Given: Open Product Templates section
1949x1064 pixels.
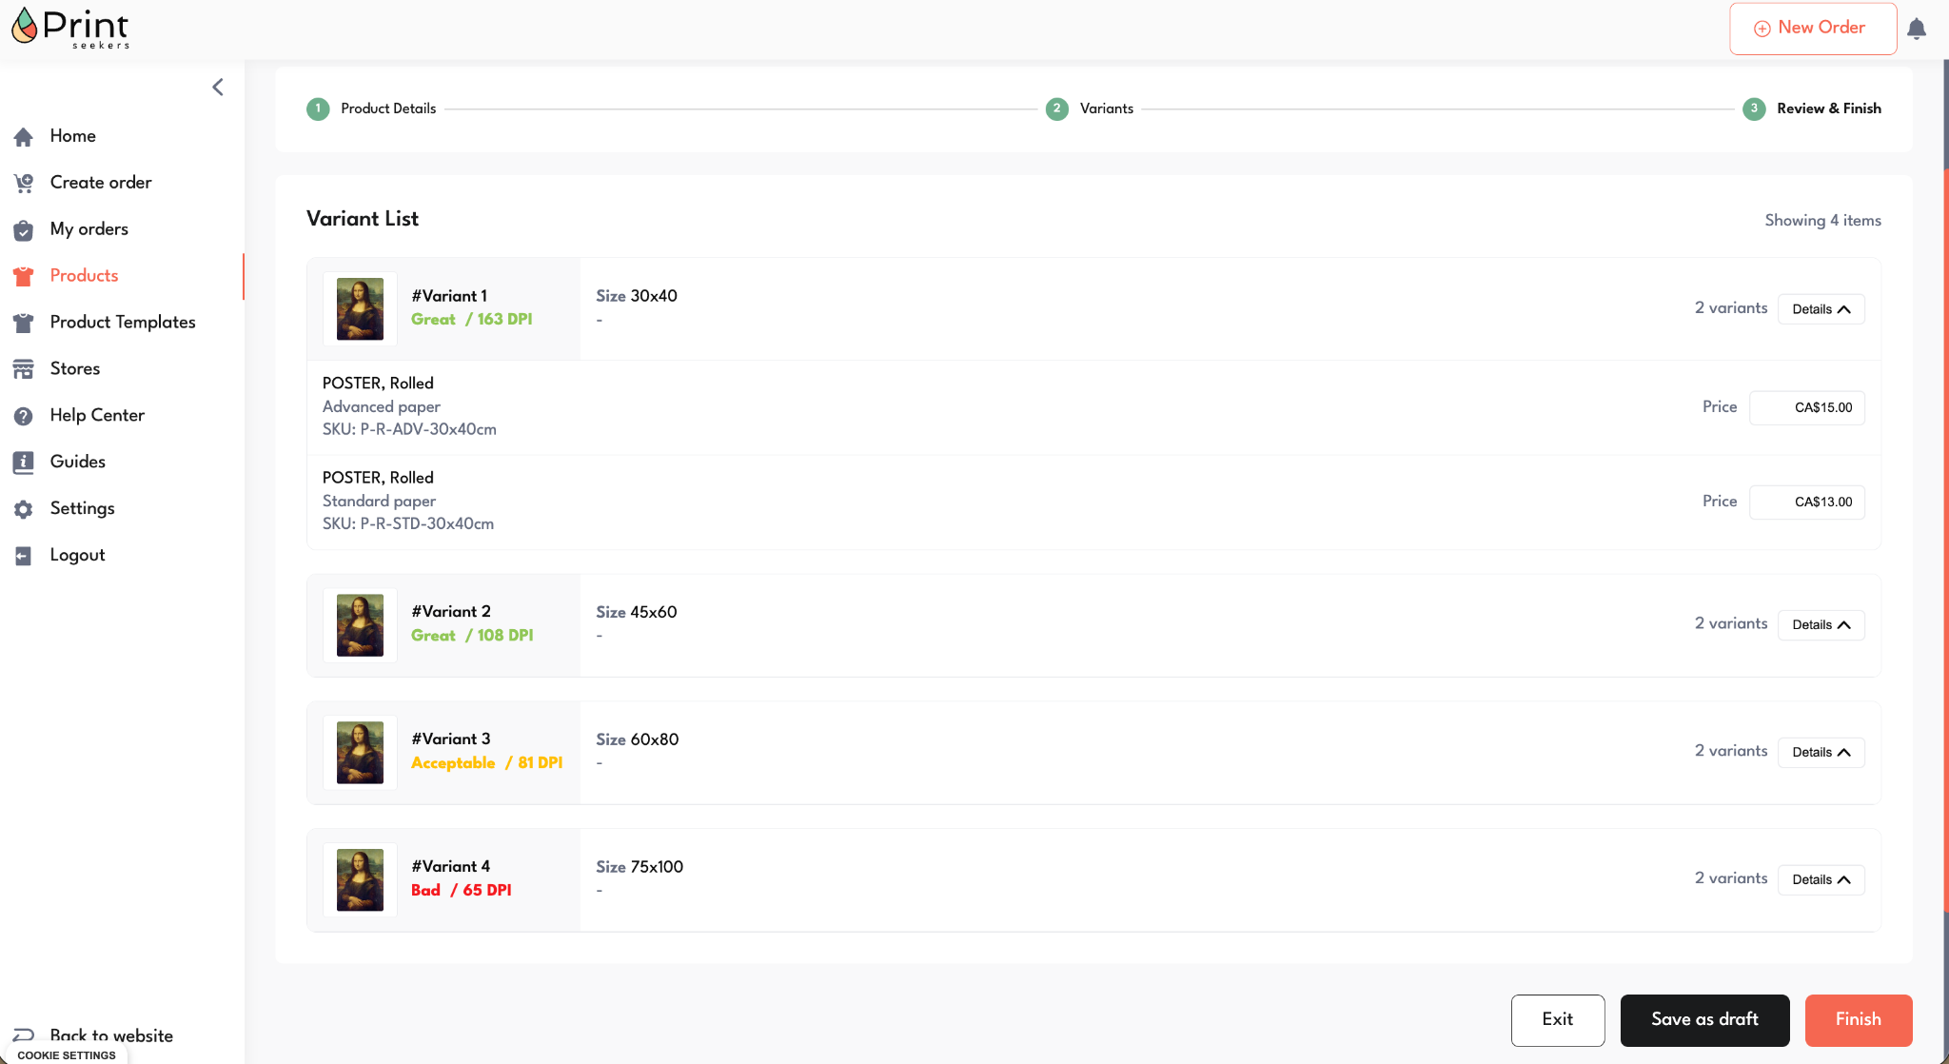Looking at the screenshot, I should pyautogui.click(x=122, y=323).
